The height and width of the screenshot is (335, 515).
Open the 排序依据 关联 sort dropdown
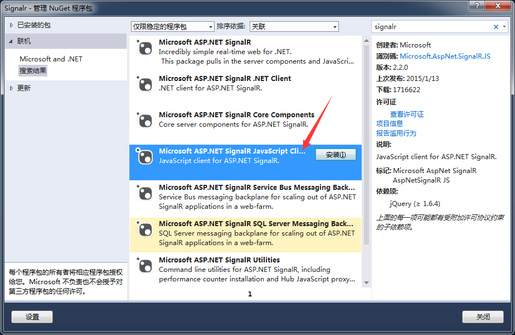(x=294, y=27)
